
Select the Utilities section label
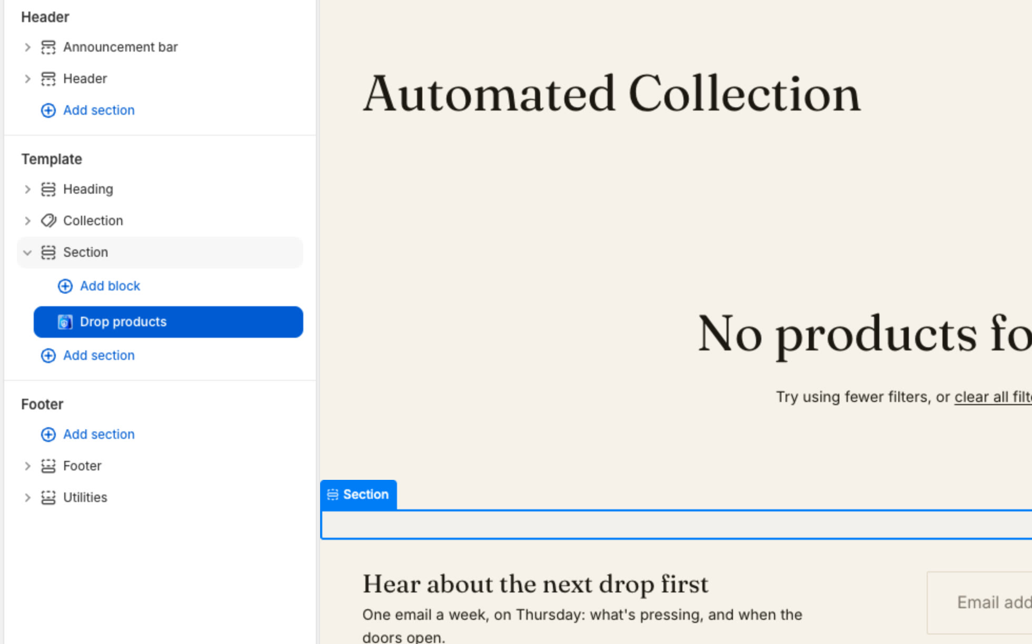pyautogui.click(x=85, y=498)
